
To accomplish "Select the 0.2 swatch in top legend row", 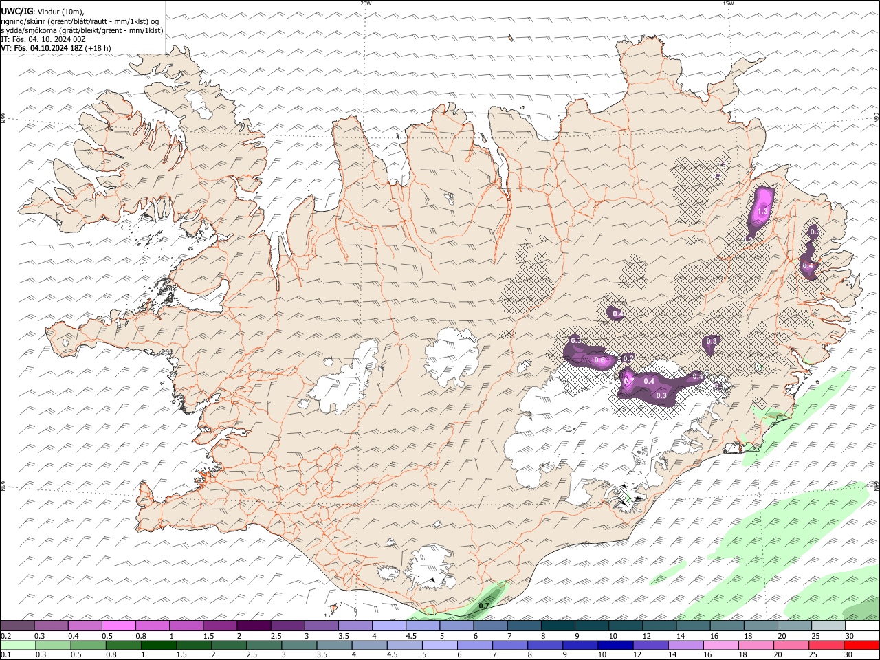I will pos(17,626).
